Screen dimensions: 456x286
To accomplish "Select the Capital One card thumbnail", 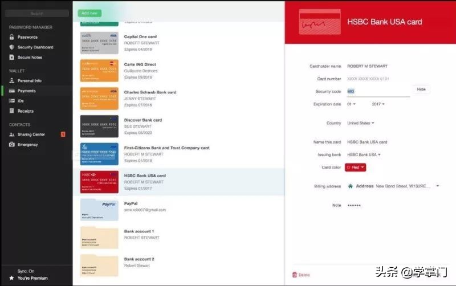I will tap(99, 43).
